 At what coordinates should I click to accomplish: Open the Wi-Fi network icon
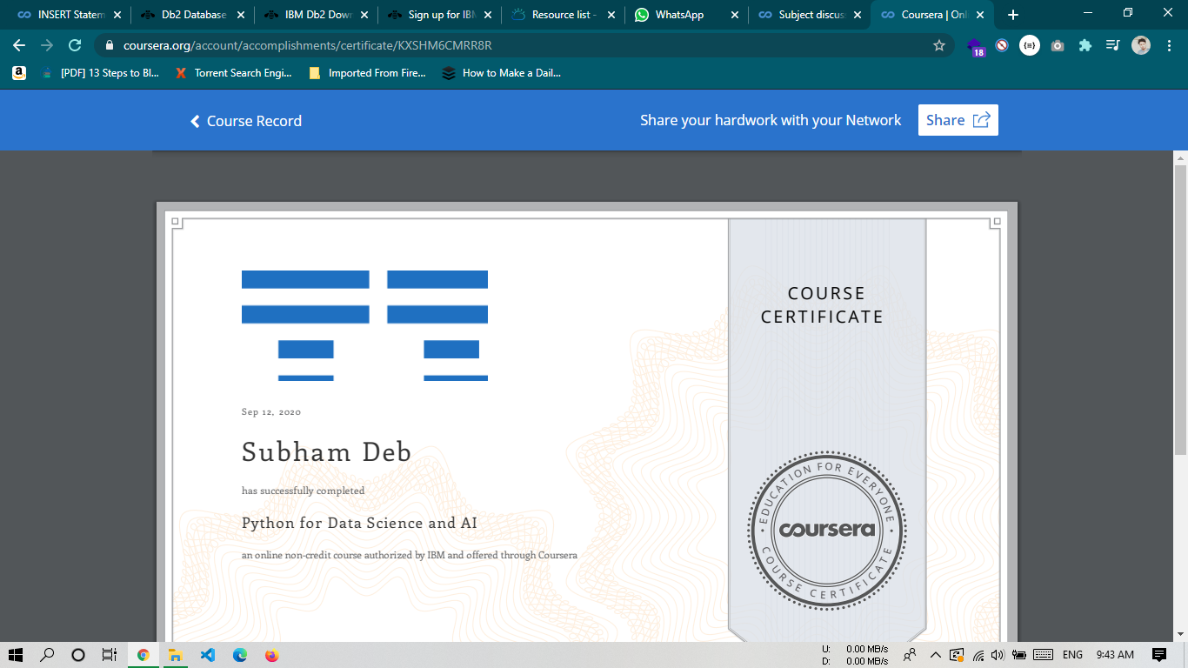(x=978, y=655)
